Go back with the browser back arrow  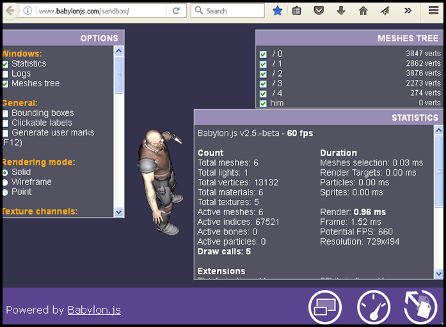tap(10, 11)
